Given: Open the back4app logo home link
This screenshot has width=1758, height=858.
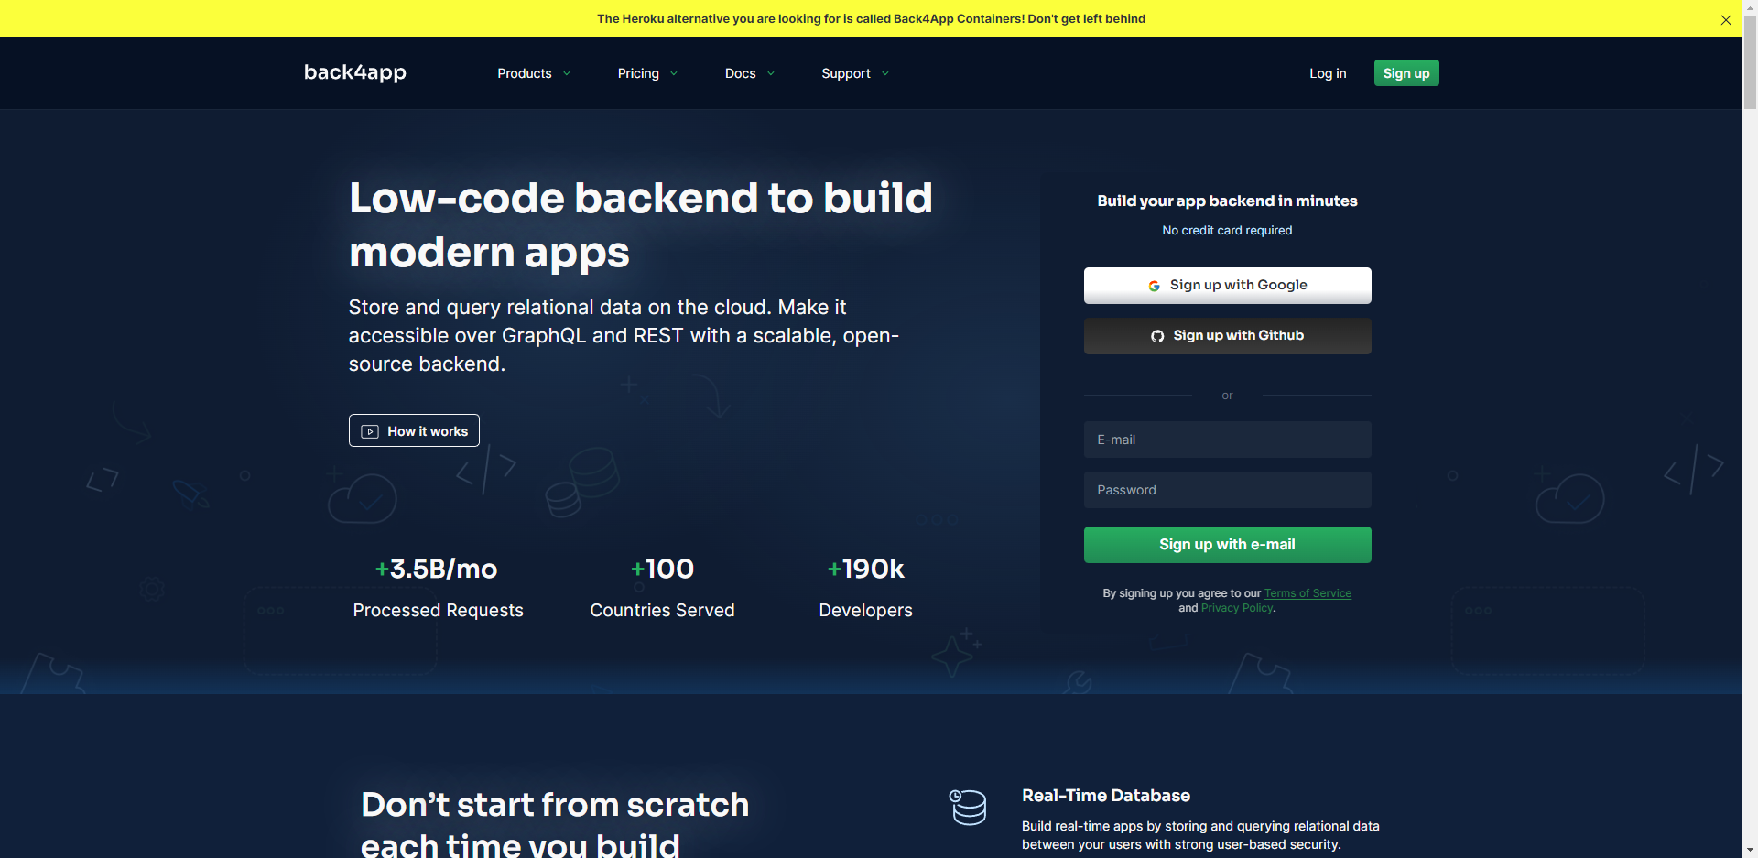Looking at the screenshot, I should (355, 72).
